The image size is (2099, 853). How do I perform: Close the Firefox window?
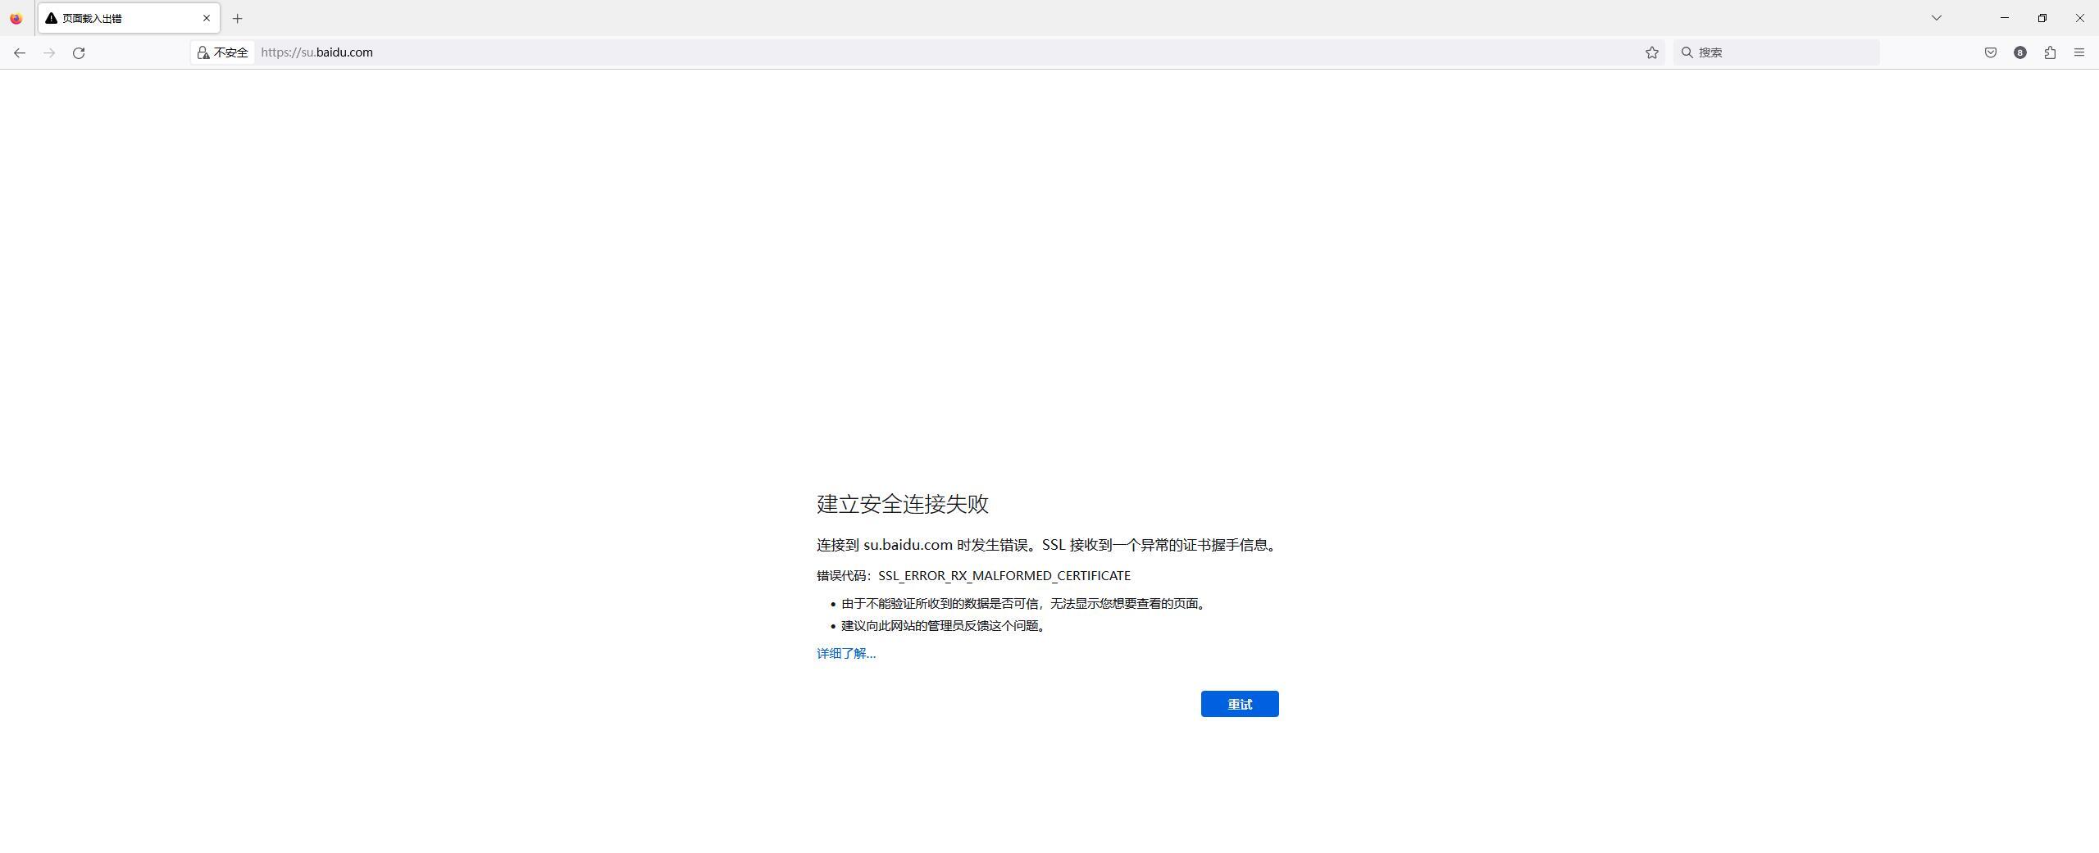(2080, 18)
